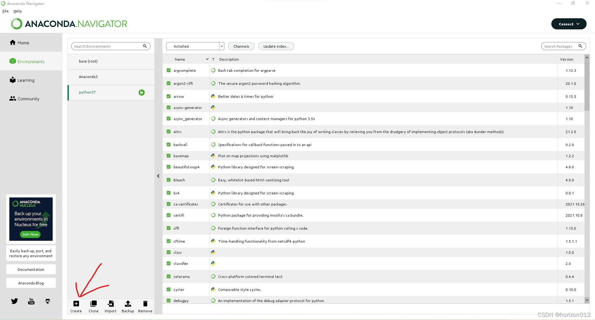595x320 pixels.
Task: Open the Twitter link icon
Action: coord(15,301)
